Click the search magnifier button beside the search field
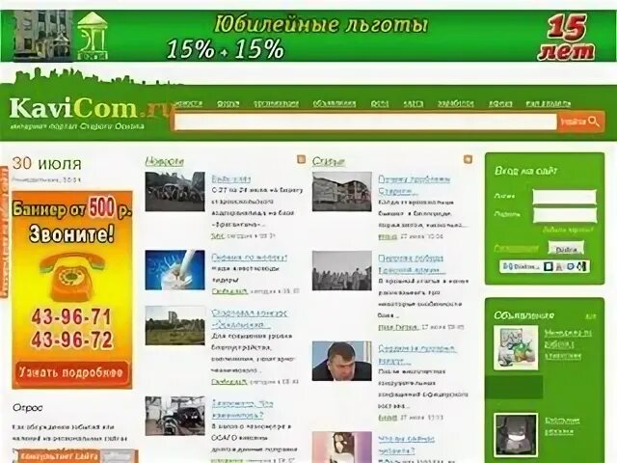Viewport: 617px width, 463px height. coord(580,122)
